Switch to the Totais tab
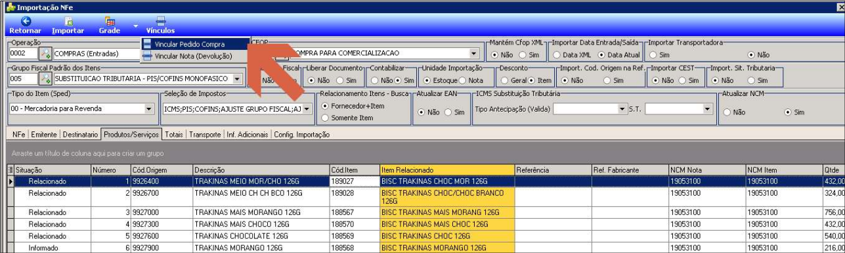This screenshot has height=253, width=845. click(x=174, y=135)
